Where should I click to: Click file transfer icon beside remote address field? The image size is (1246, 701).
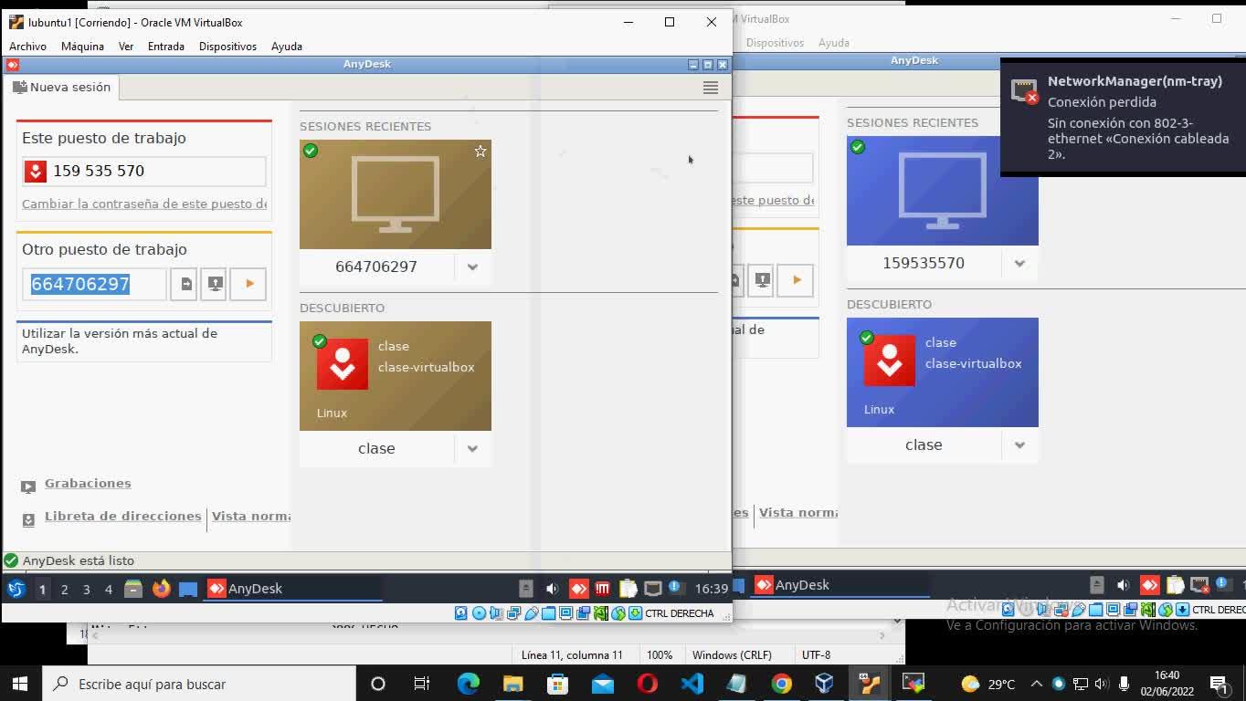pos(184,284)
